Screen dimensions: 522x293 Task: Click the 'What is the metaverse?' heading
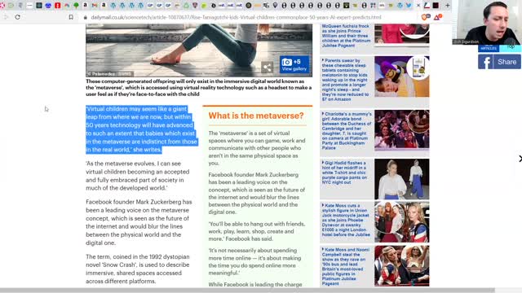[256, 116]
